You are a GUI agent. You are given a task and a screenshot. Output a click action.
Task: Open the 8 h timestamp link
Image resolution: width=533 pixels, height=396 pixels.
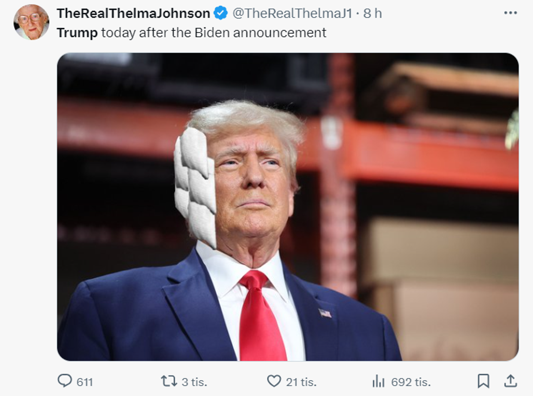(373, 13)
